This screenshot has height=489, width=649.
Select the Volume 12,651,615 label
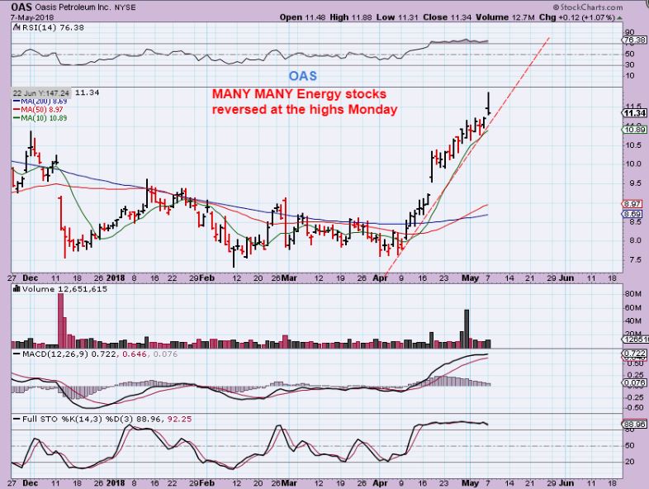(x=64, y=289)
